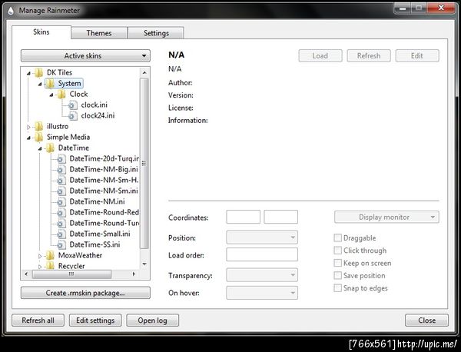Toggle the Click through checkbox
The image size is (461, 352).
pos(338,251)
